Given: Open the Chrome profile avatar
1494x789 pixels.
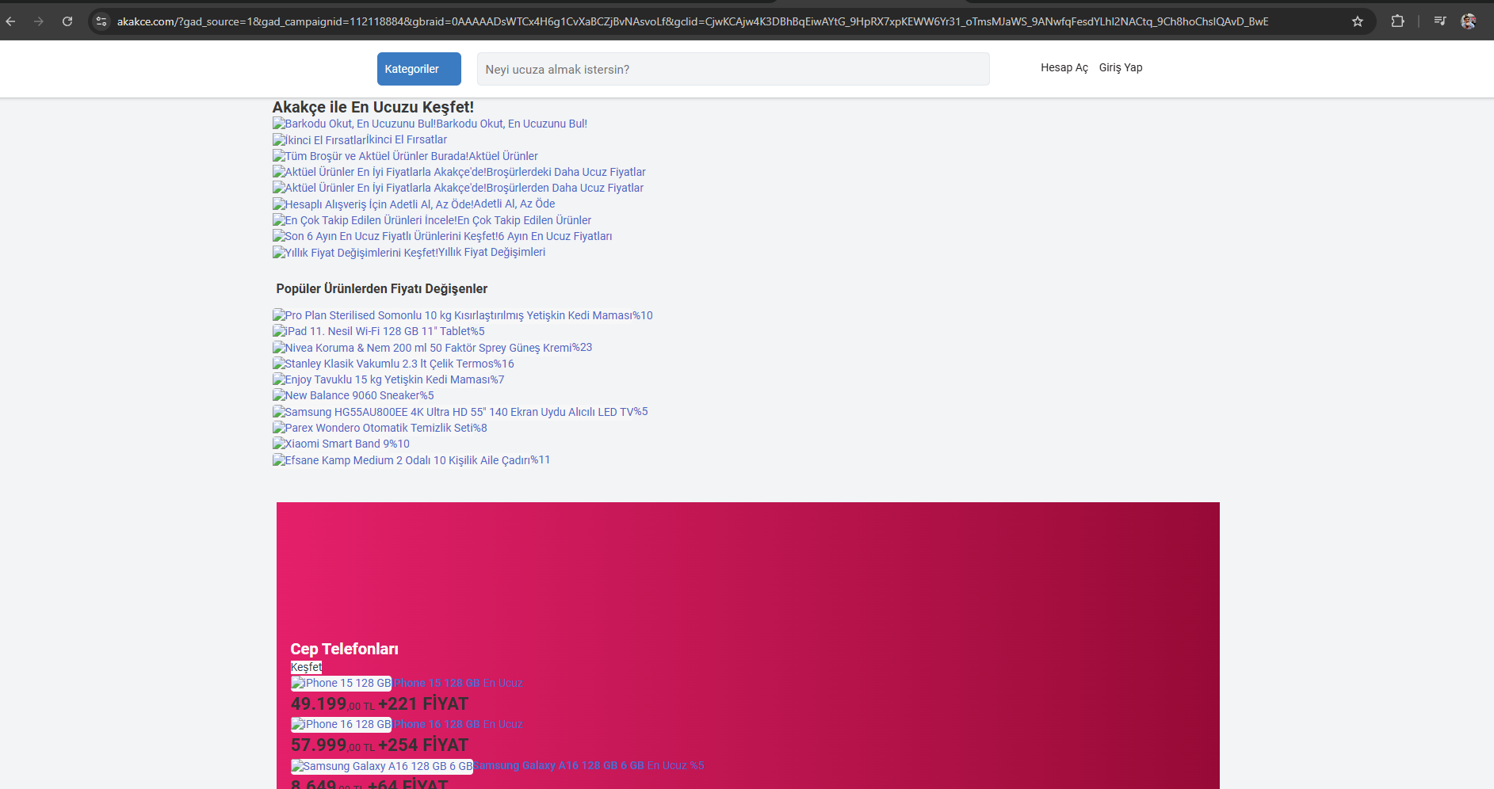Looking at the screenshot, I should tap(1469, 21).
